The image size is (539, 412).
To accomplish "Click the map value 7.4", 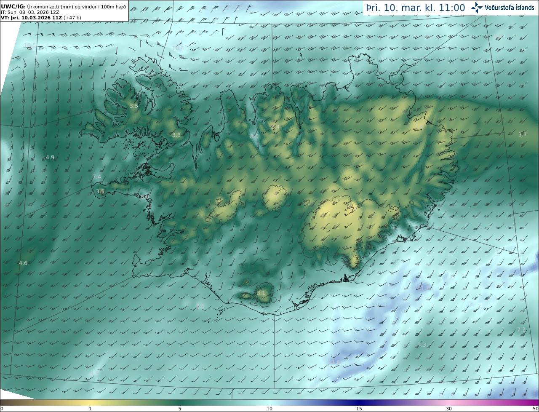I will [97, 177].
